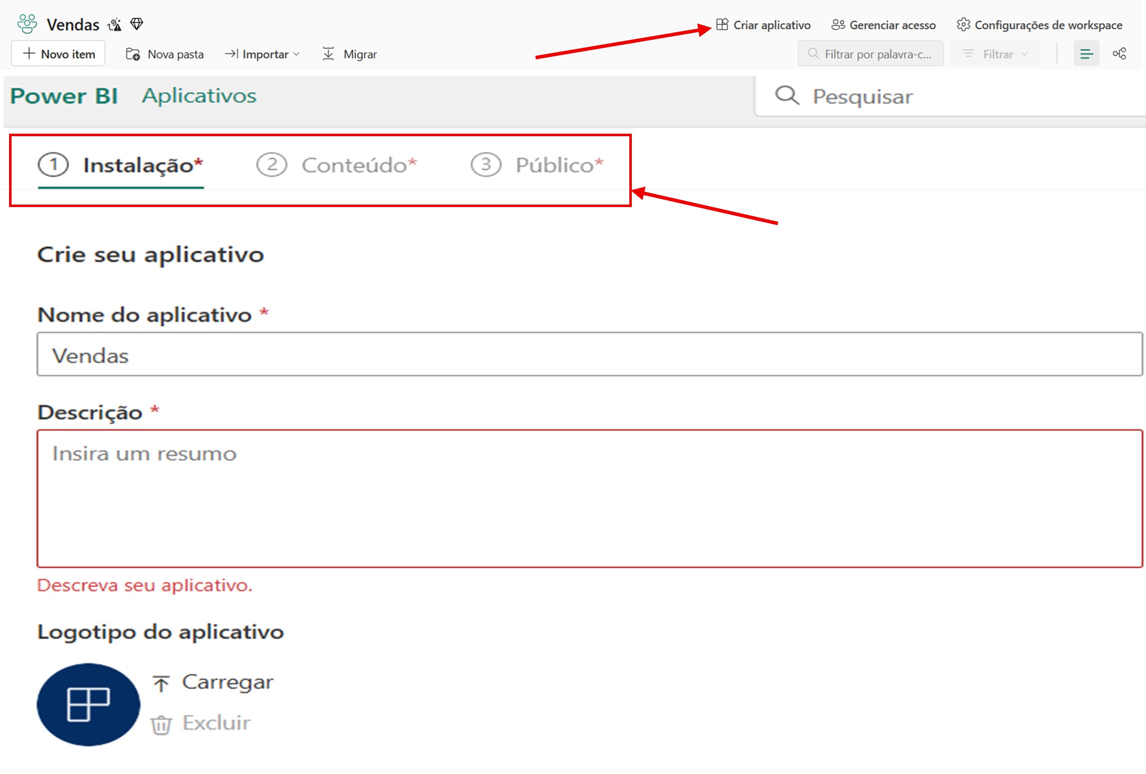Screen dimensions: 1146x774
Task: Click the Excluir trash icon
Action: 161,724
